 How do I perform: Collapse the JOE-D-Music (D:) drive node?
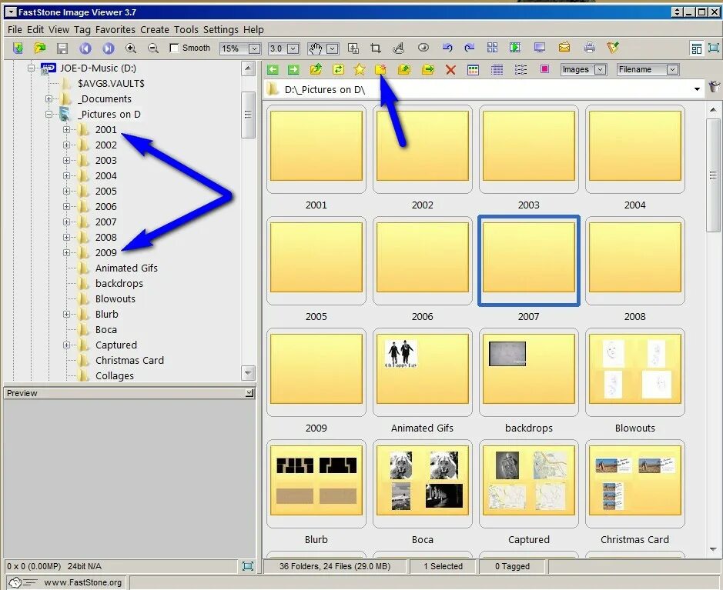coord(32,68)
